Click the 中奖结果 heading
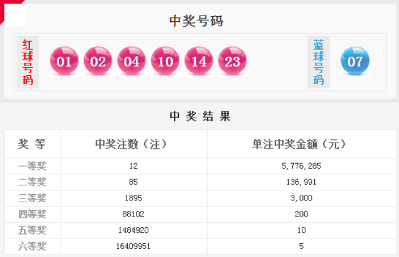The height and width of the screenshot is (257, 399). point(200,116)
